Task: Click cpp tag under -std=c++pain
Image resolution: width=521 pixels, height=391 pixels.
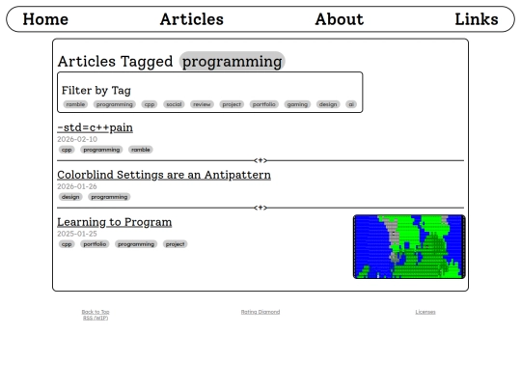Action: tap(67, 150)
